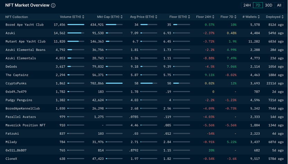Select the Azuki Elemental Beans row
Image resolution: width=288 pixels, height=164 pixels.
click(144, 50)
